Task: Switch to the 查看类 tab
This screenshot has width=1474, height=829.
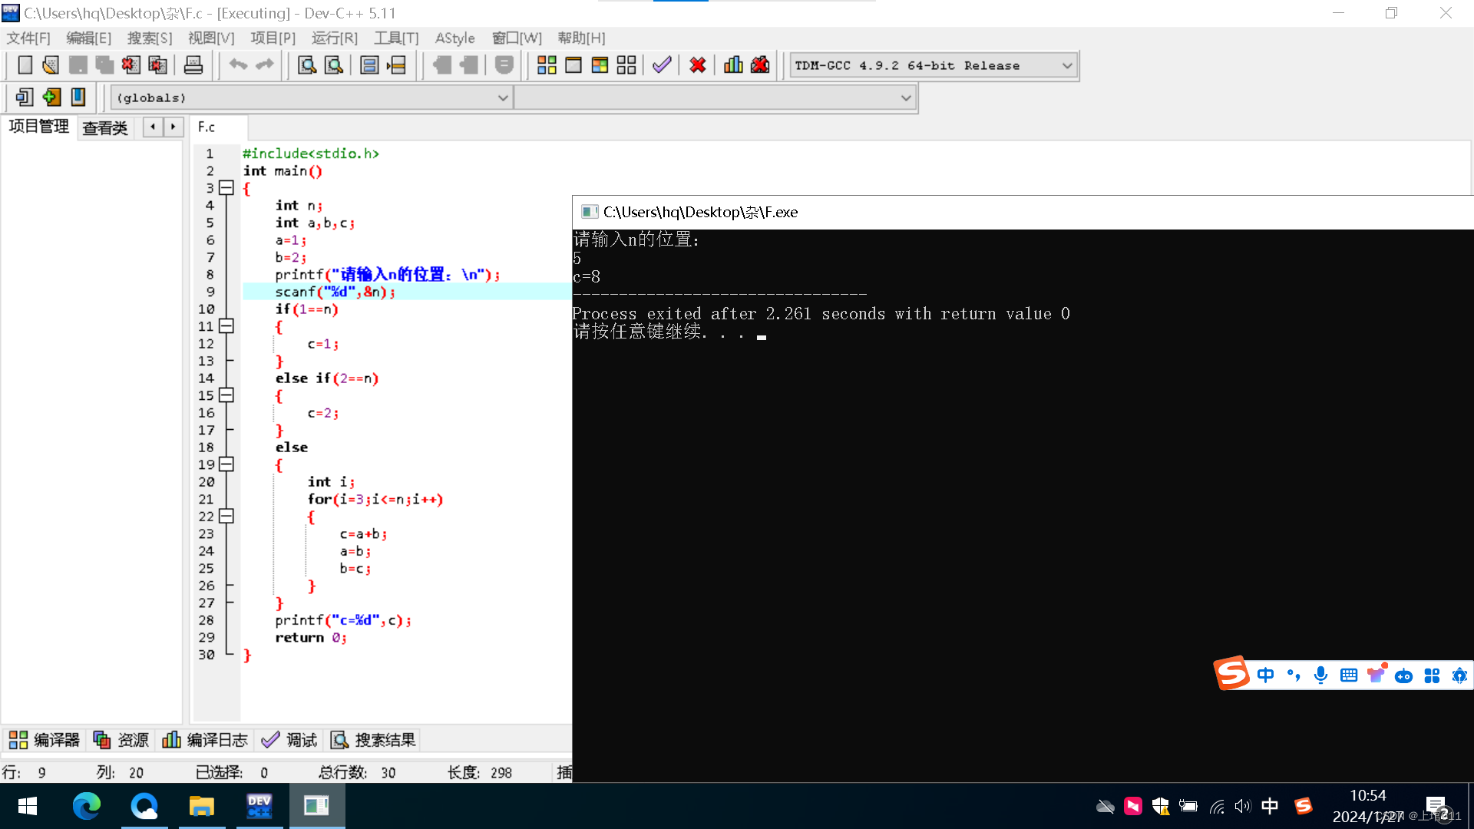Action: 104,127
